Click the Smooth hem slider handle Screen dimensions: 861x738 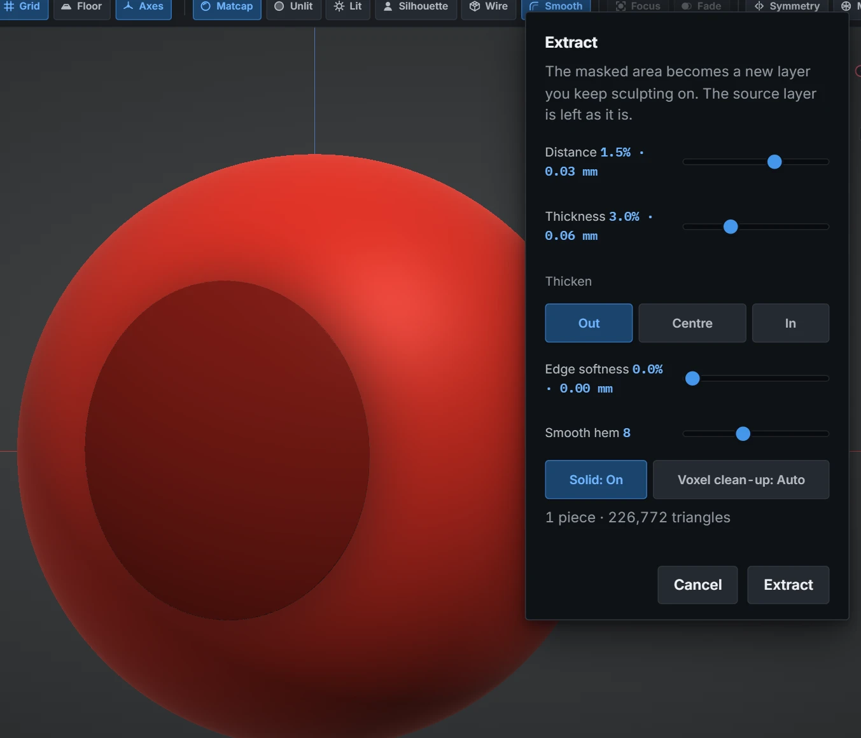[743, 434]
